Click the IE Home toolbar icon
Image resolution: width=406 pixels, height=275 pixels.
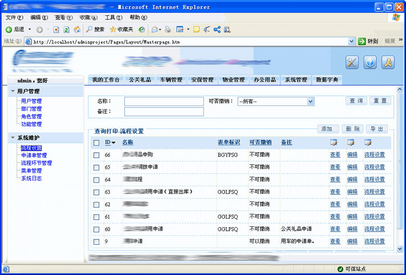click(x=77, y=29)
